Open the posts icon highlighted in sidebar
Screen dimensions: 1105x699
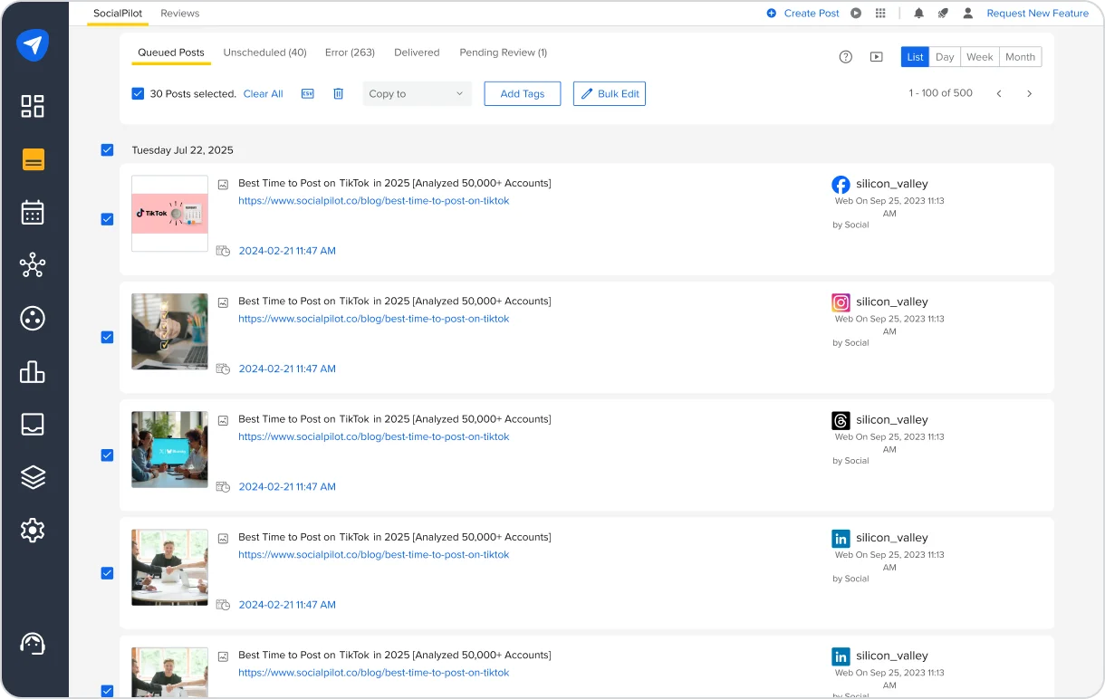click(34, 160)
